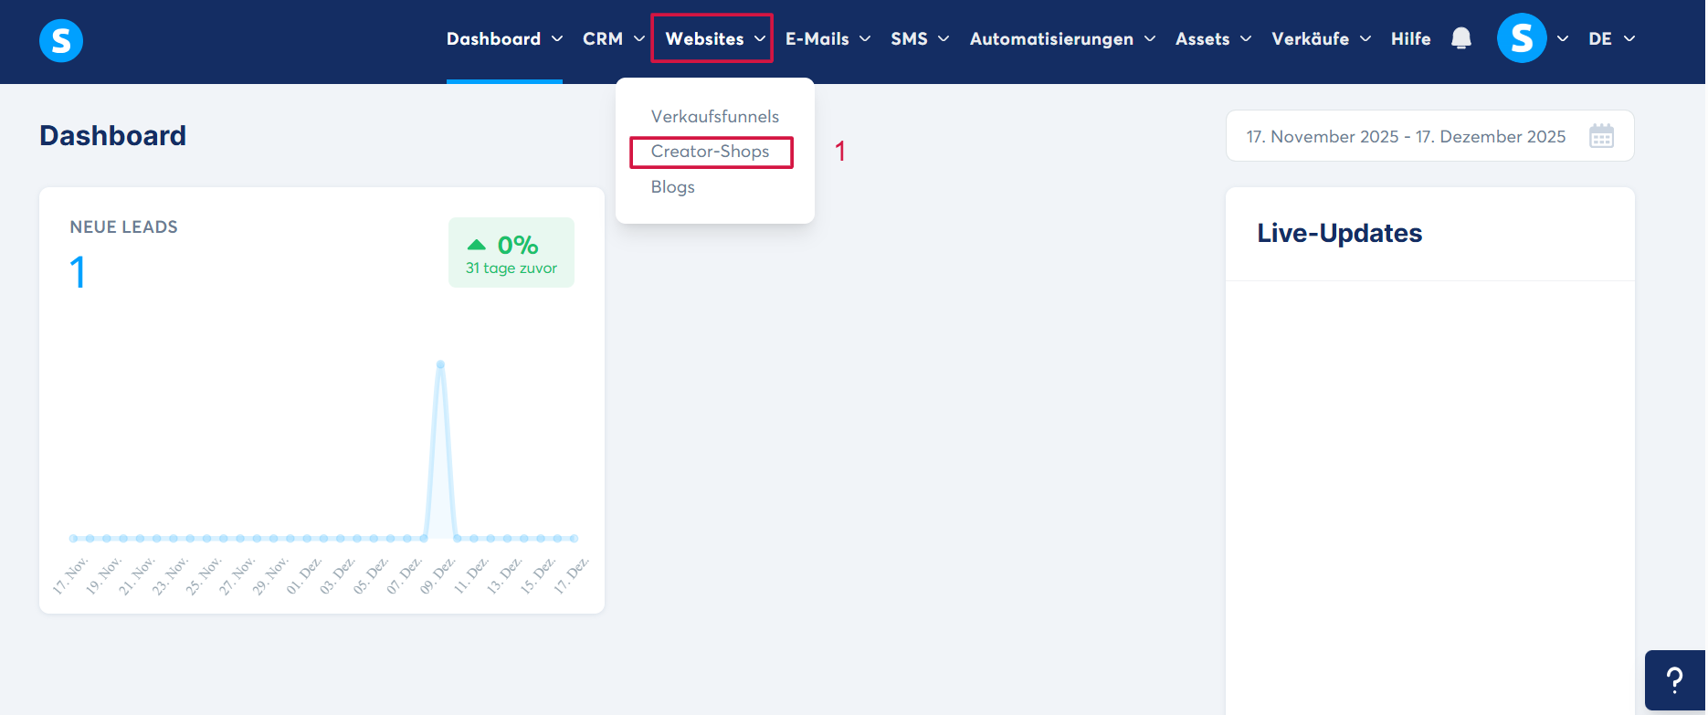
Task: Open the Verkäufe menu
Action: click(1321, 38)
